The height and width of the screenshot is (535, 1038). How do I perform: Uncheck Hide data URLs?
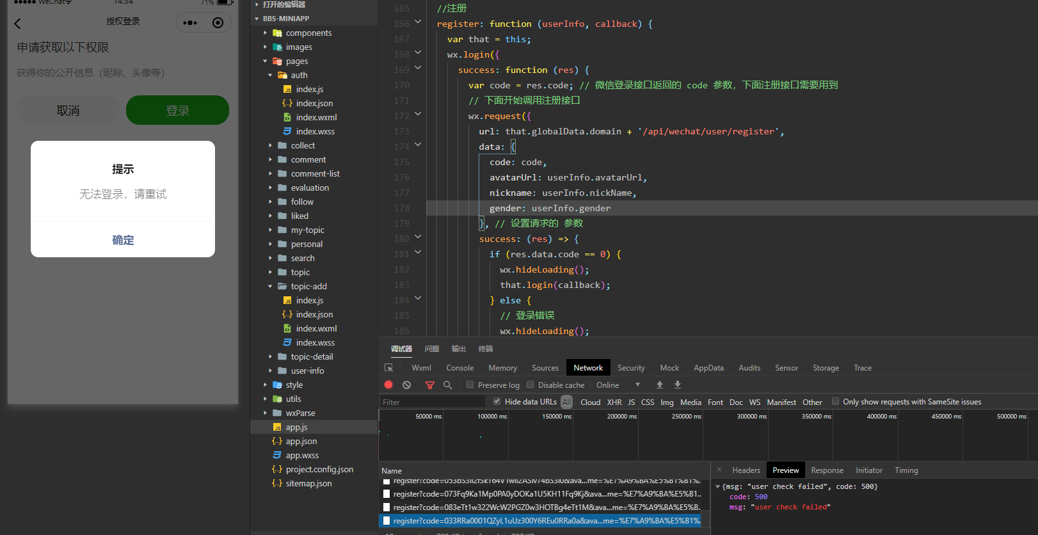497,401
